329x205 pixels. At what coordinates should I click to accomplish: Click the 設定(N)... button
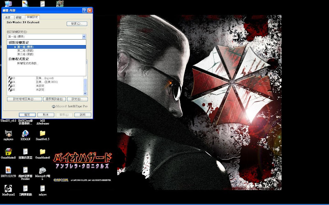(77, 99)
